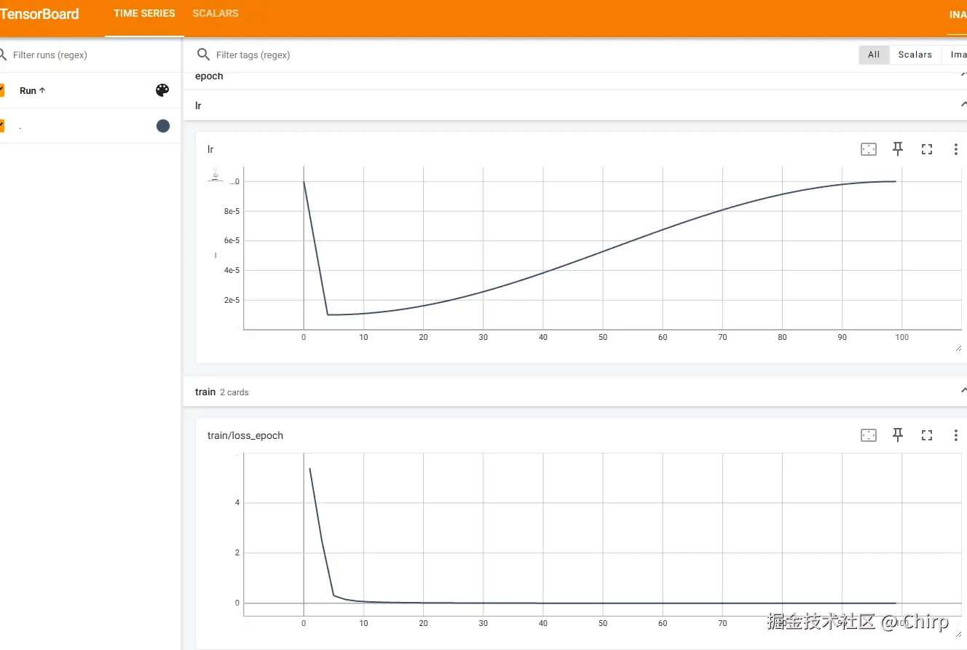Click fit domain icon on lr card
Screen dimensions: 967x650
point(869,149)
